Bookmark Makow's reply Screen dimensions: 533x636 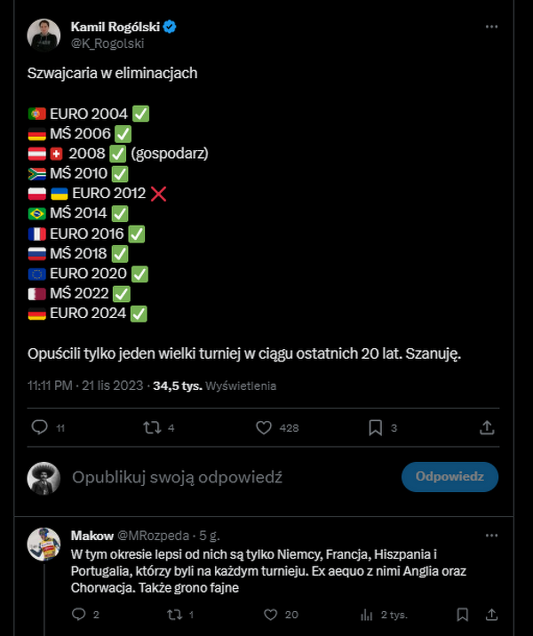pos(462,614)
